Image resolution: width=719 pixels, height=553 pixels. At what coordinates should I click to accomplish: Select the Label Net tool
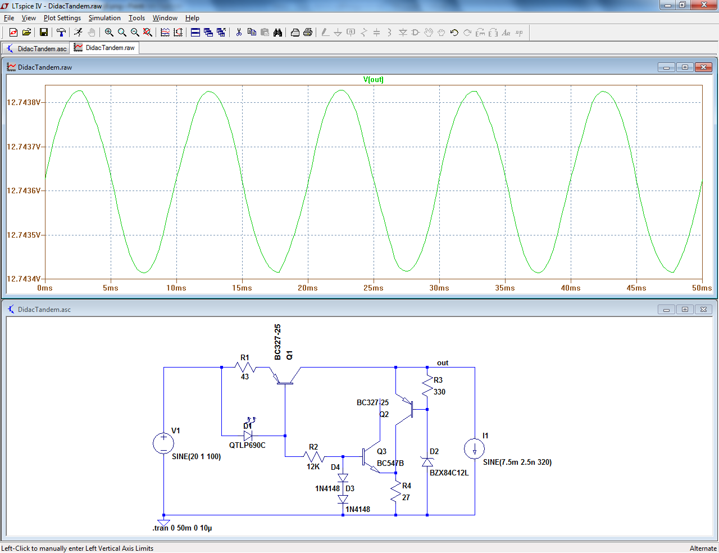tap(351, 33)
